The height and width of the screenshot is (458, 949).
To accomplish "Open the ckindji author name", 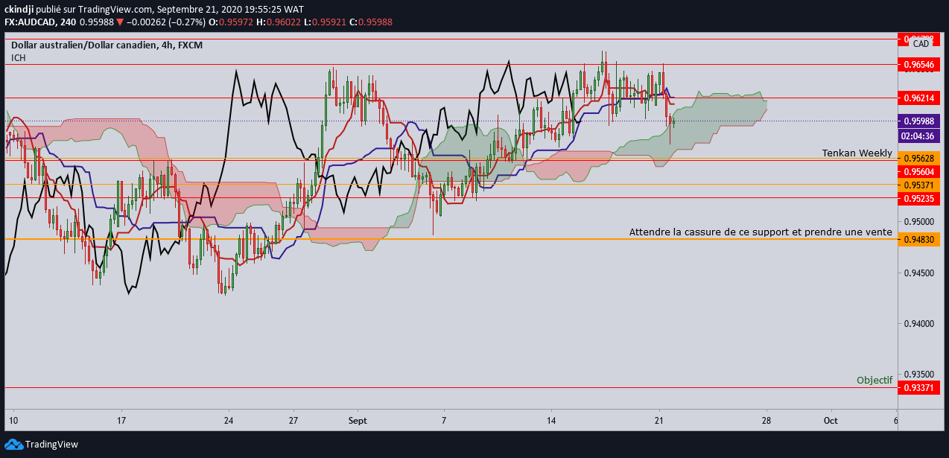I will [x=20, y=9].
